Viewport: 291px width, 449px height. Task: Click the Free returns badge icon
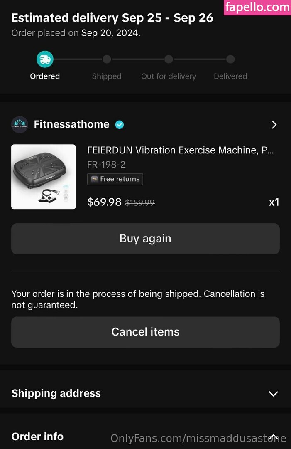pos(95,179)
